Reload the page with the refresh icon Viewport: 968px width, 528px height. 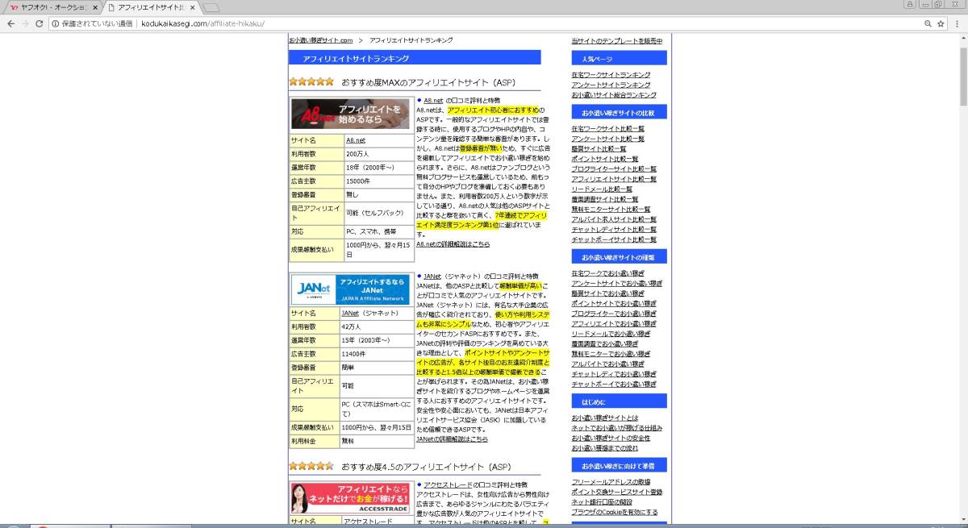(x=39, y=23)
